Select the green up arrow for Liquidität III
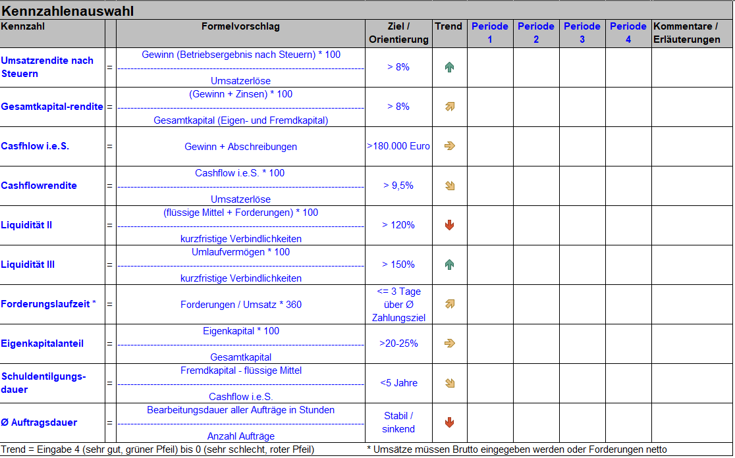The width and height of the screenshot is (735, 458). pyautogui.click(x=450, y=265)
